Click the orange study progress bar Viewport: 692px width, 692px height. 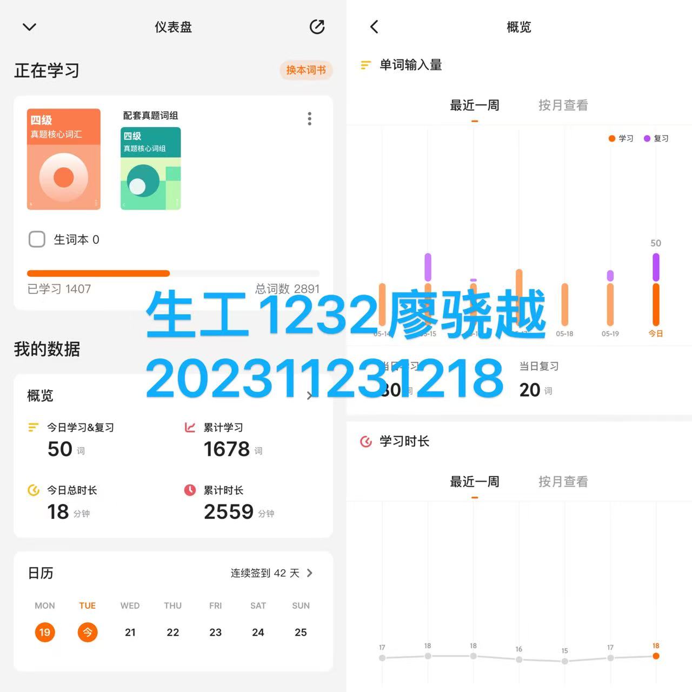98,274
